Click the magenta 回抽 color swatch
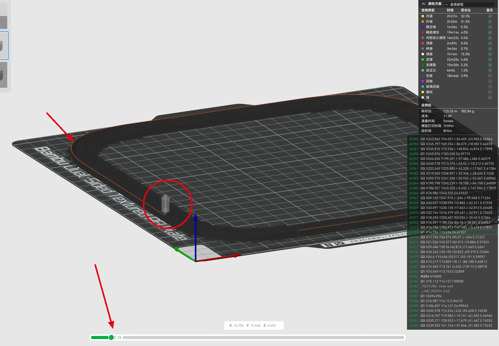 click(x=423, y=81)
